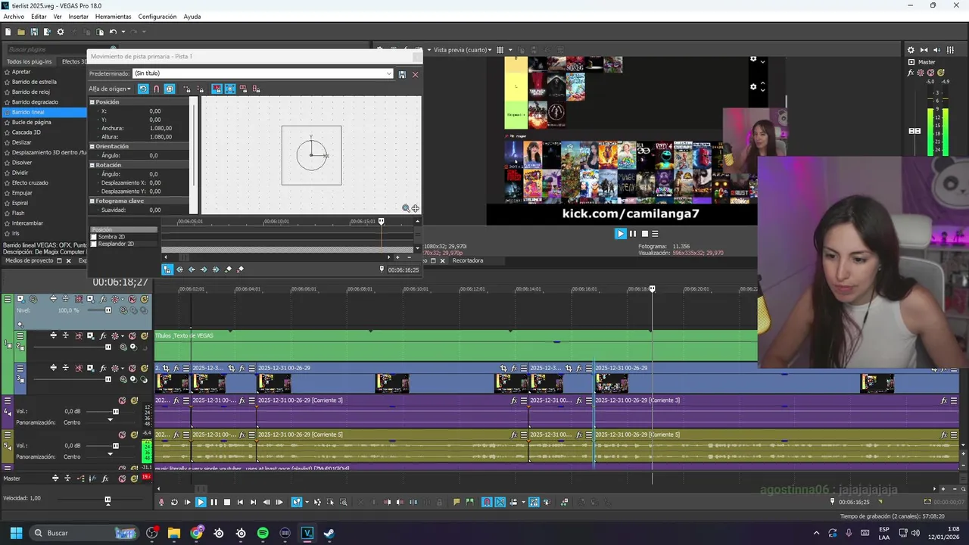
Task: Enable Resplandor 2D checkbox
Action: click(94, 244)
